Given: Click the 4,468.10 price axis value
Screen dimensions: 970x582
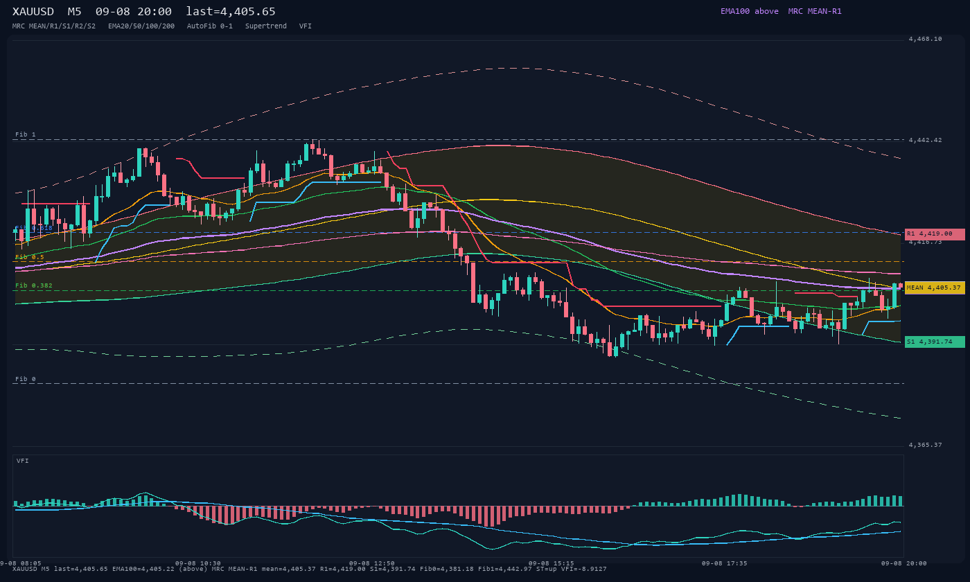Looking at the screenshot, I should [x=926, y=39].
